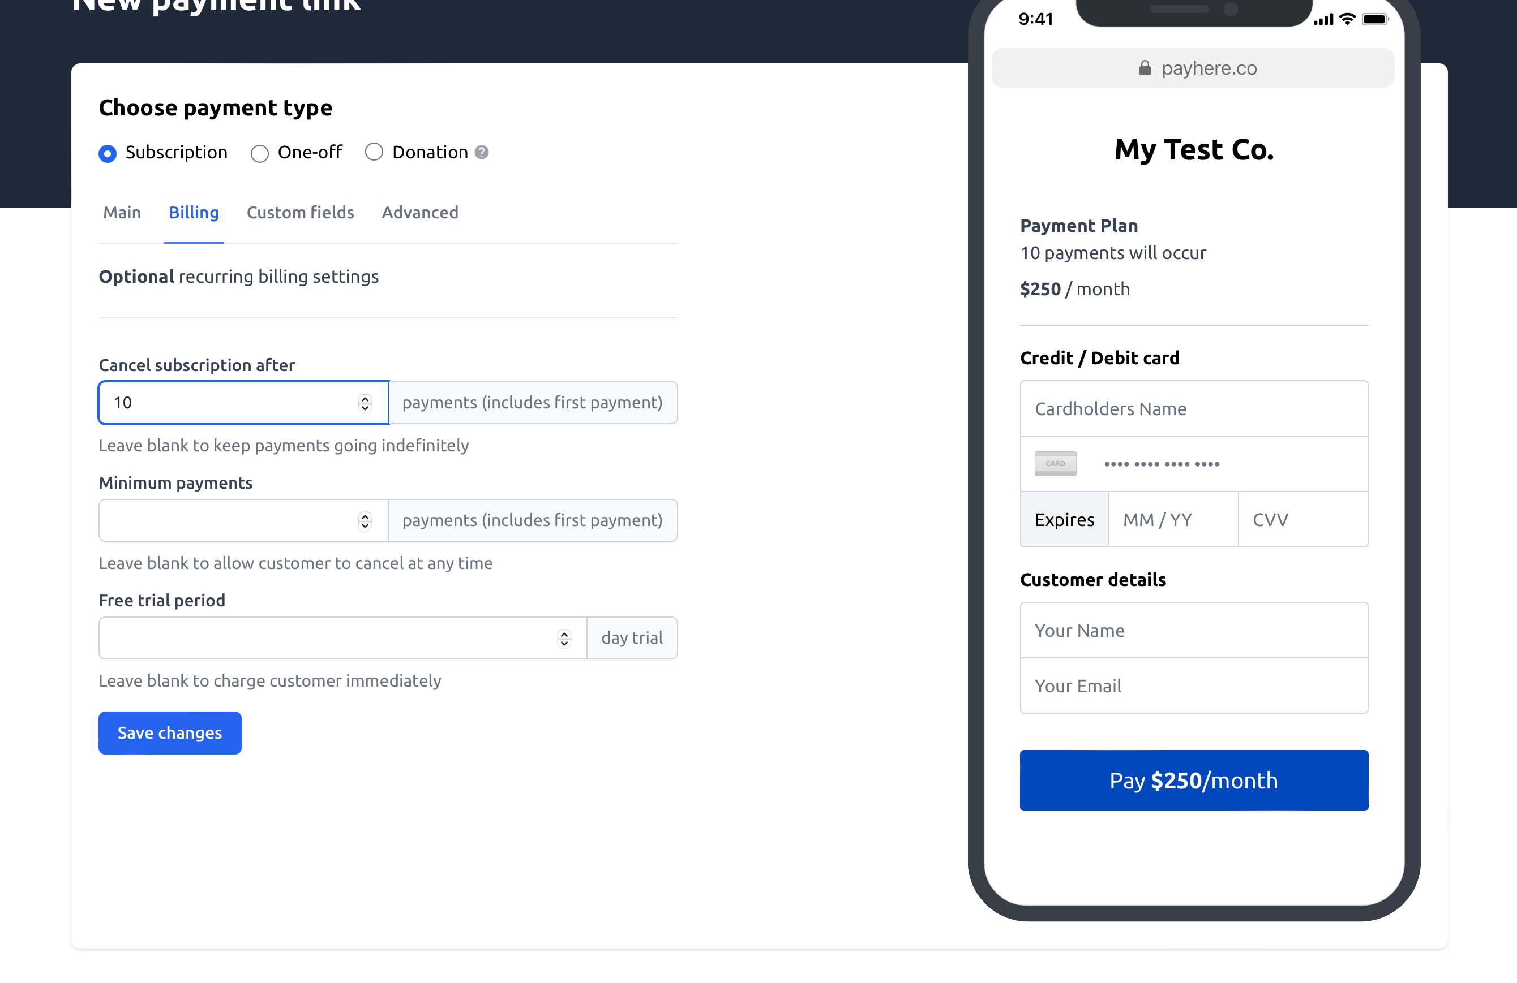Click the signal strength bars icon

(1323, 20)
